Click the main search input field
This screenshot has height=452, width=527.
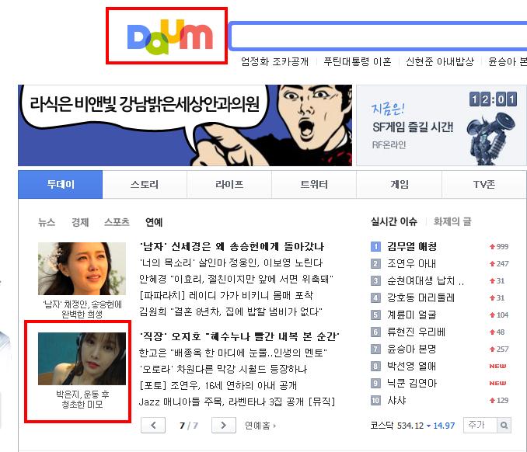(x=378, y=37)
